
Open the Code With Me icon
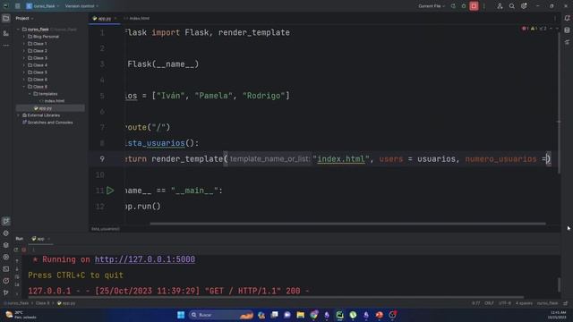(500, 6)
